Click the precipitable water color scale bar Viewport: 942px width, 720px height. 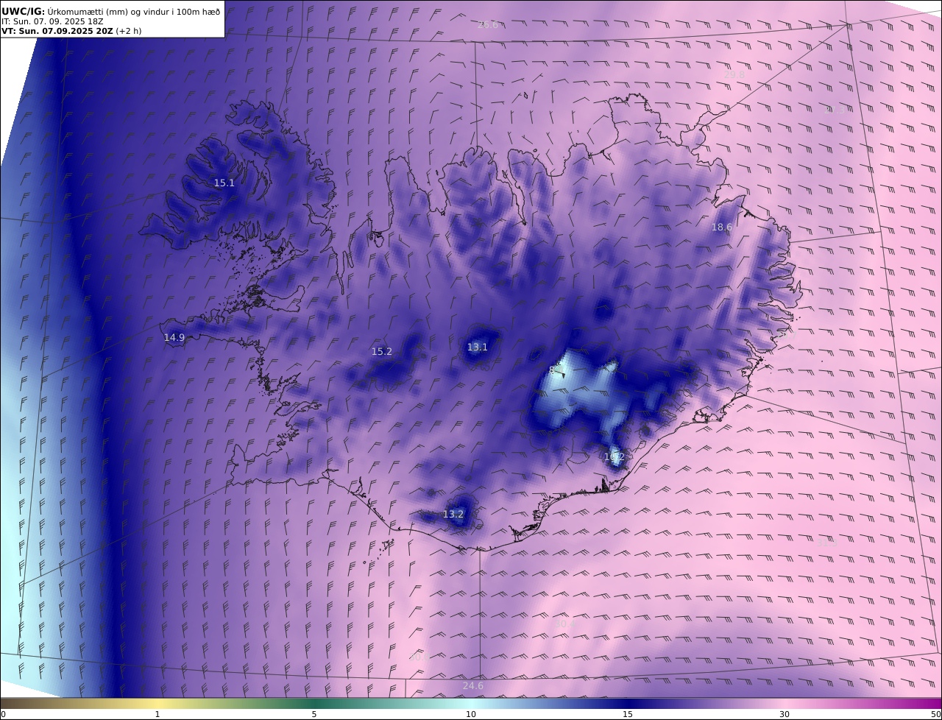point(471,703)
